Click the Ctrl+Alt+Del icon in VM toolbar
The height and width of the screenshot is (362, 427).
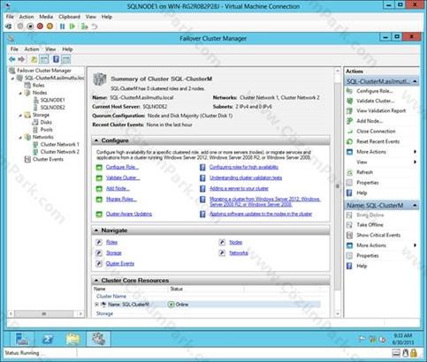pyautogui.click(x=9, y=26)
